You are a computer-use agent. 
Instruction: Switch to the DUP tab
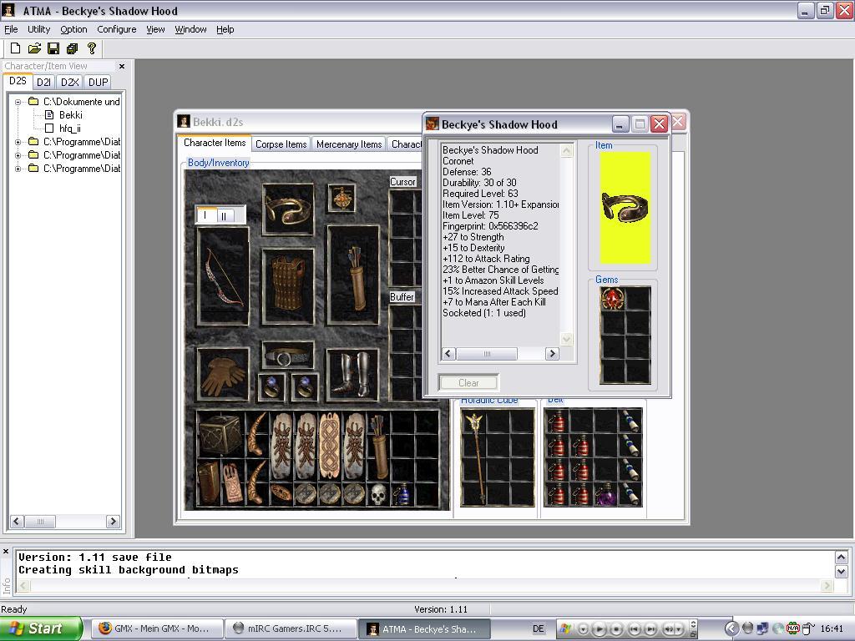tap(99, 83)
